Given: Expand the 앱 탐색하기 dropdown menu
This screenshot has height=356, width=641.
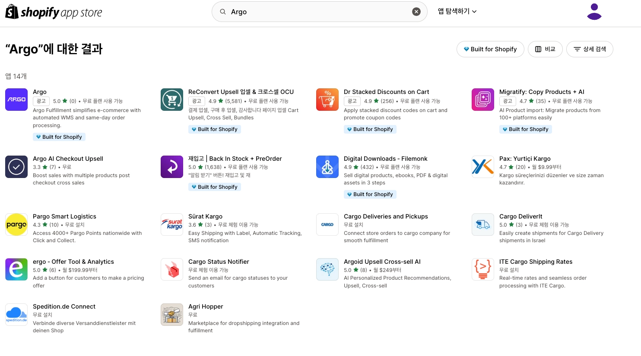Looking at the screenshot, I should click(x=457, y=12).
